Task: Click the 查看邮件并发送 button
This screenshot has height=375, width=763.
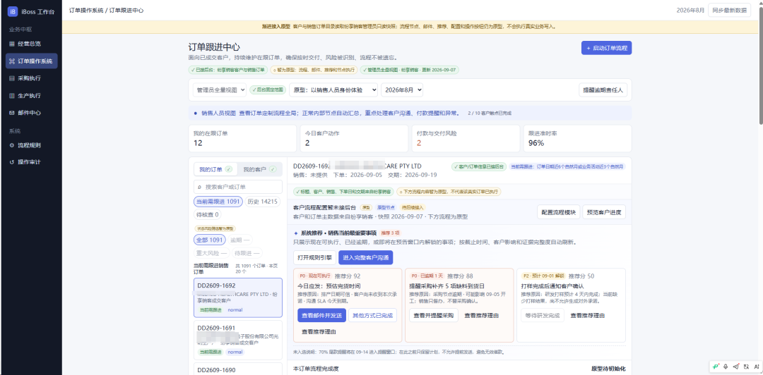Action: [x=321, y=315]
